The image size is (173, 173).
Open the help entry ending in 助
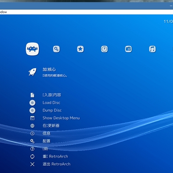tap(45, 149)
